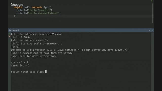Image resolution: width=162 pixels, height=91 pixels.
Task: Click the editor vertical scrollbar
Action: tap(152, 13)
